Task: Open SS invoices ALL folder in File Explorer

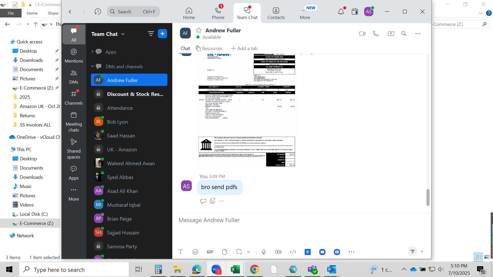Action: pos(35,125)
